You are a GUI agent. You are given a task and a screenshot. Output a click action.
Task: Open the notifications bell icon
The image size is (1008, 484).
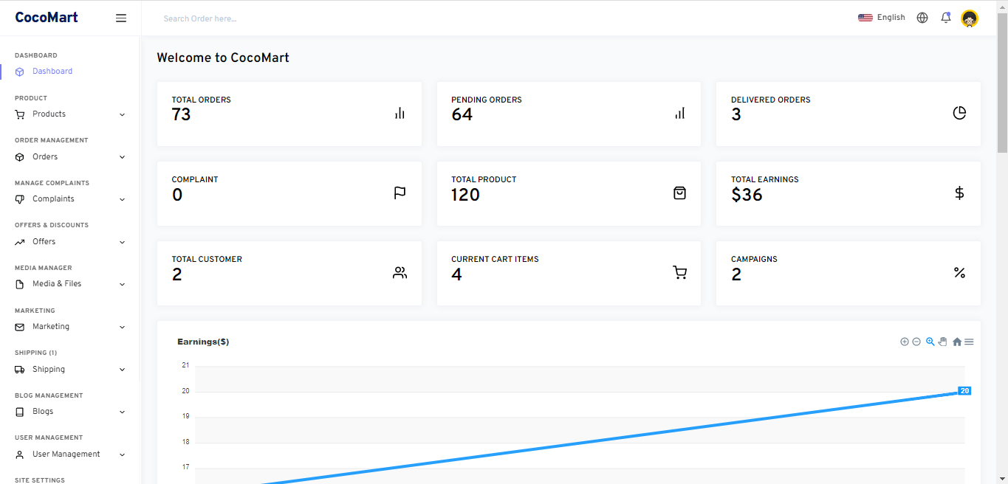[945, 18]
